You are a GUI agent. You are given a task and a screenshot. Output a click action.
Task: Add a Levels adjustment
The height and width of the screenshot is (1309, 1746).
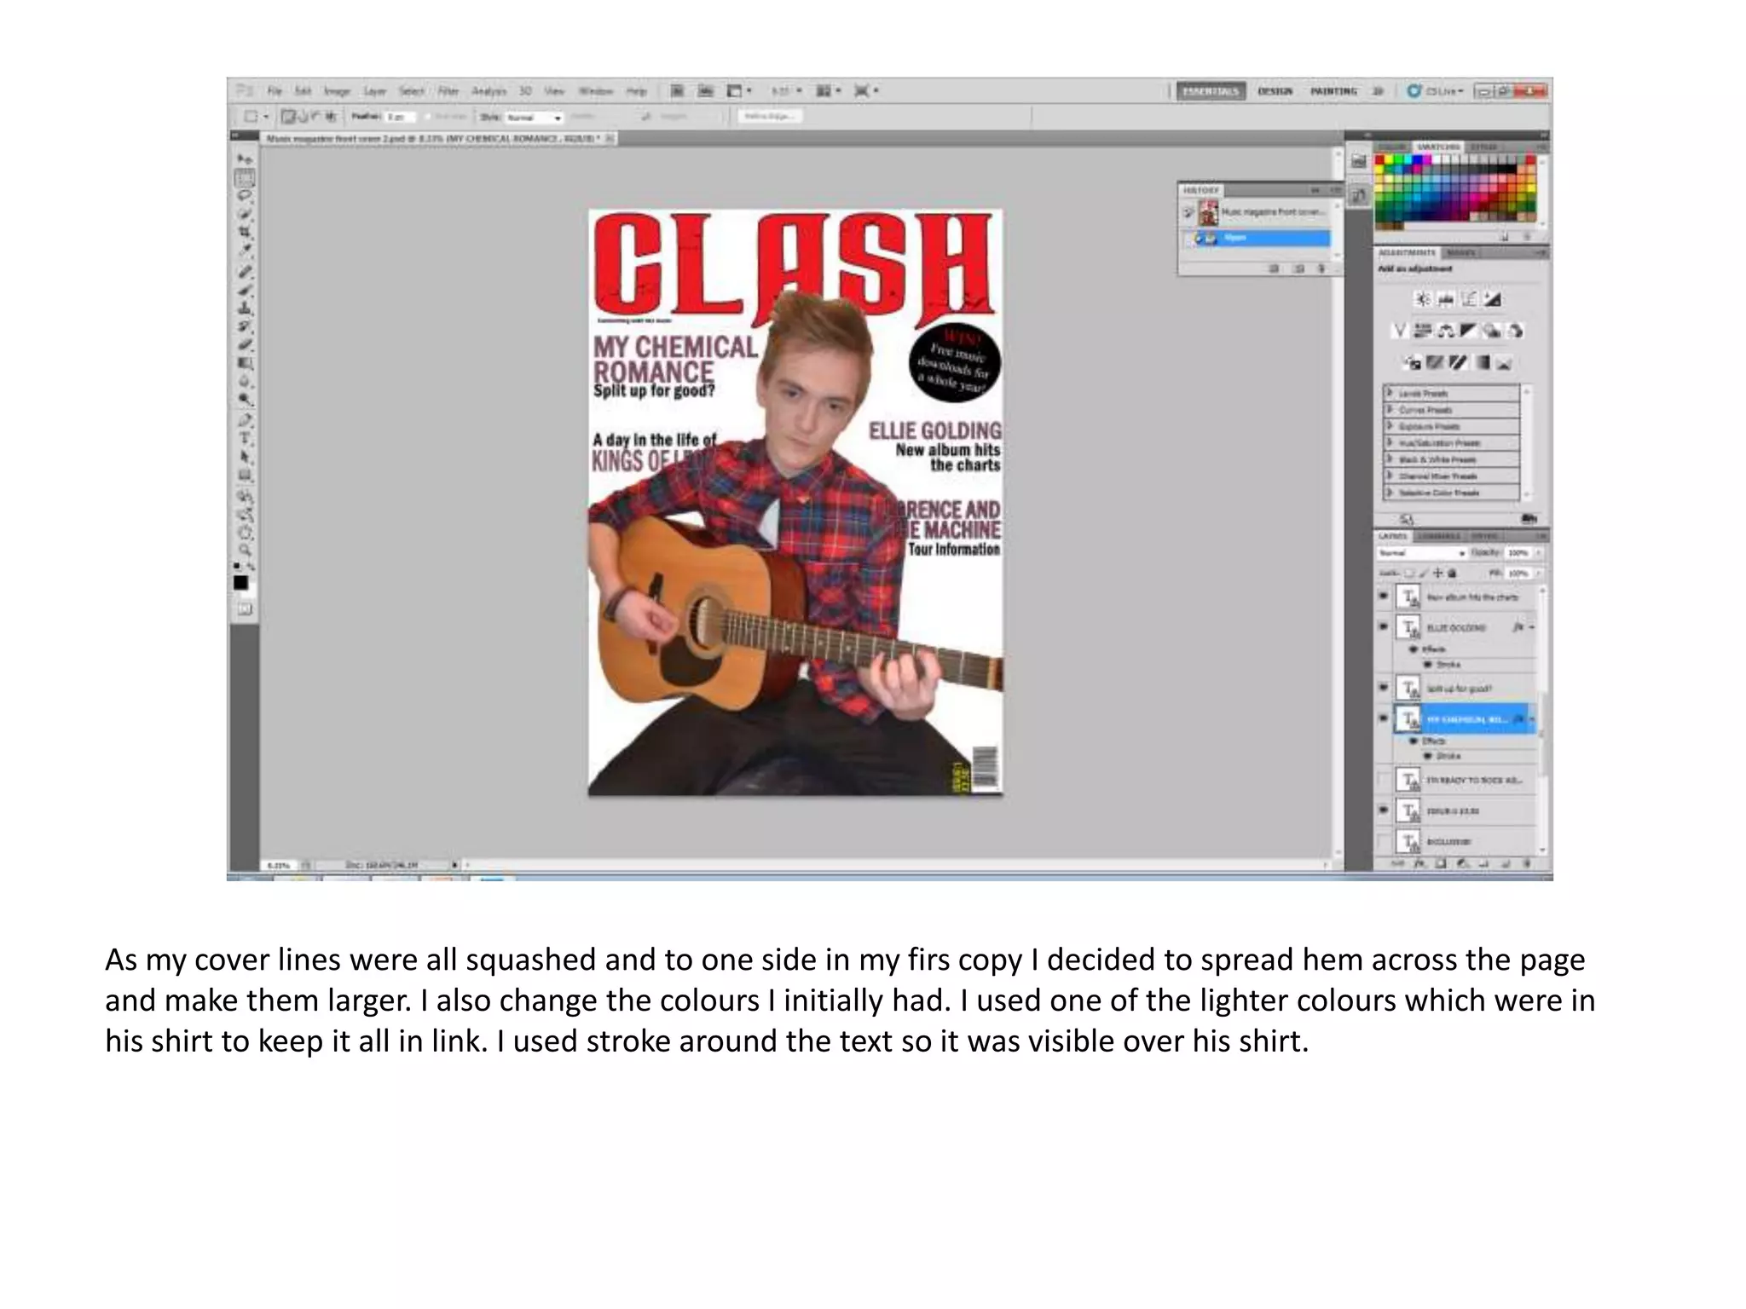(x=1446, y=299)
